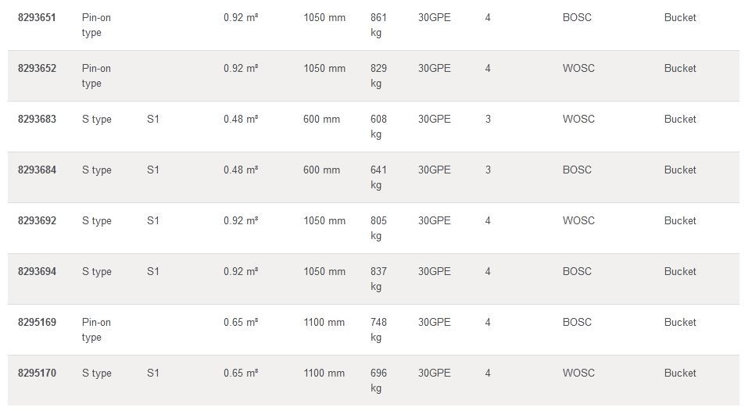The width and height of the screenshot is (752, 411).
Task: Select part number 8295170
Action: [37, 373]
